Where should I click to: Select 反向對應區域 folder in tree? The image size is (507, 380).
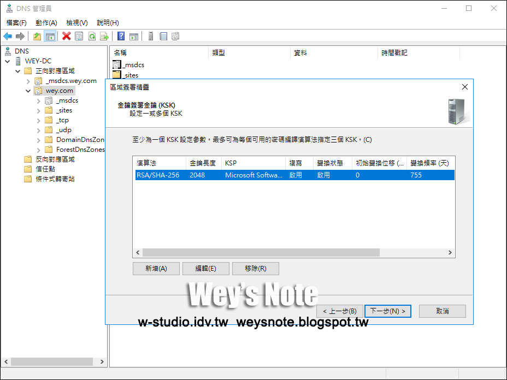coord(55,159)
